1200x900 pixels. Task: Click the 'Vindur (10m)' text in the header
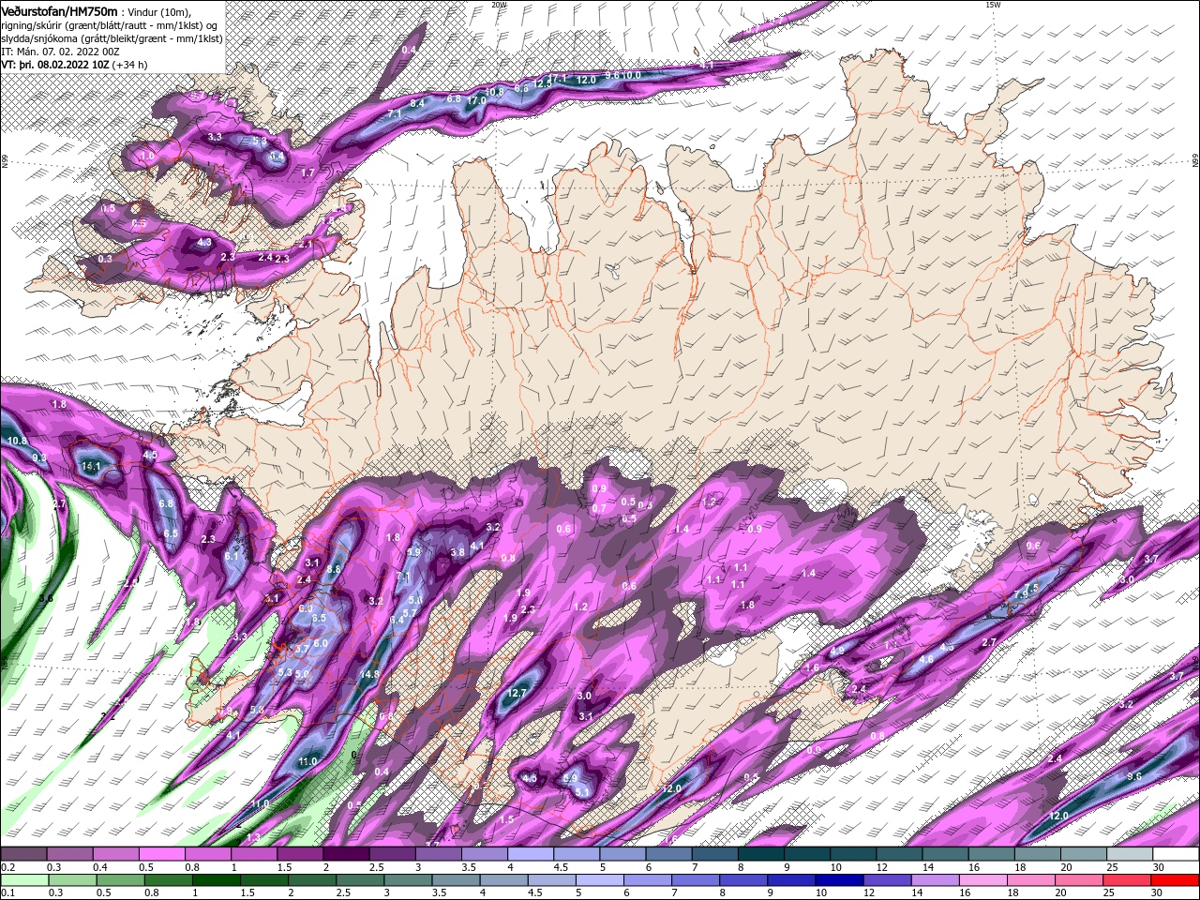tap(158, 11)
